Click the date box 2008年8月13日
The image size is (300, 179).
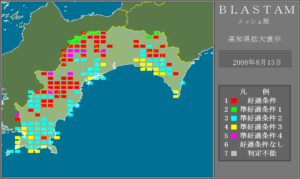click(x=255, y=59)
